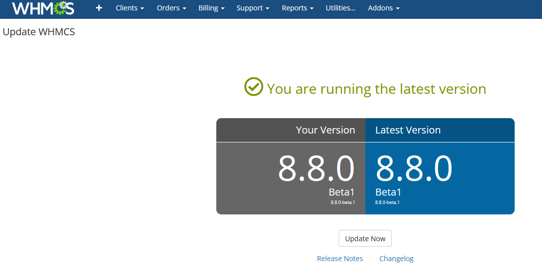Click 'You are running the latest version' text
Image resolution: width=542 pixels, height=271 pixels.
point(376,89)
